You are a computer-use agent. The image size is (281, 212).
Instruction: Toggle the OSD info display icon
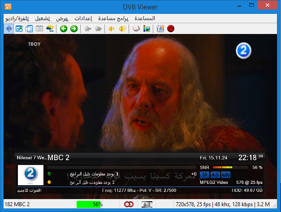pyautogui.click(x=9, y=29)
